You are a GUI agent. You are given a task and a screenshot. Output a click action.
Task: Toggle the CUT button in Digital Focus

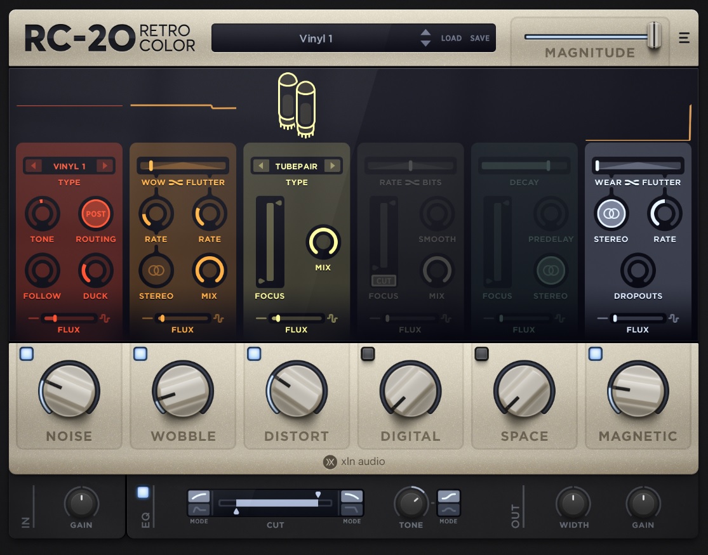tap(384, 280)
